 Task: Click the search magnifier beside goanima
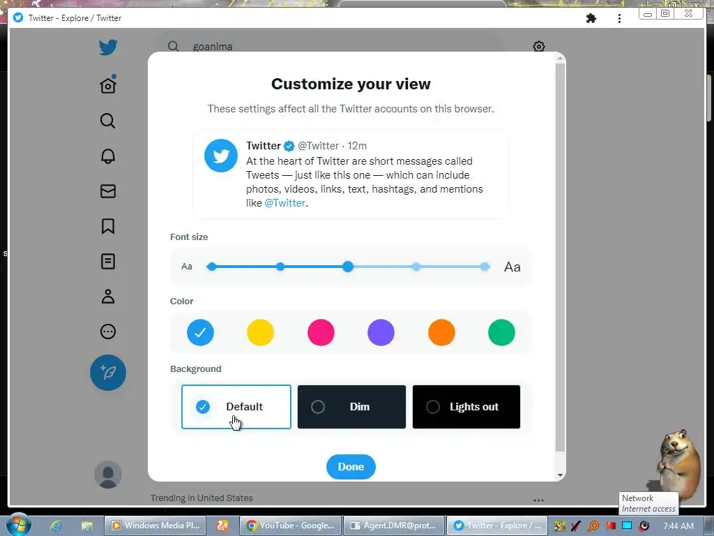pyautogui.click(x=173, y=46)
